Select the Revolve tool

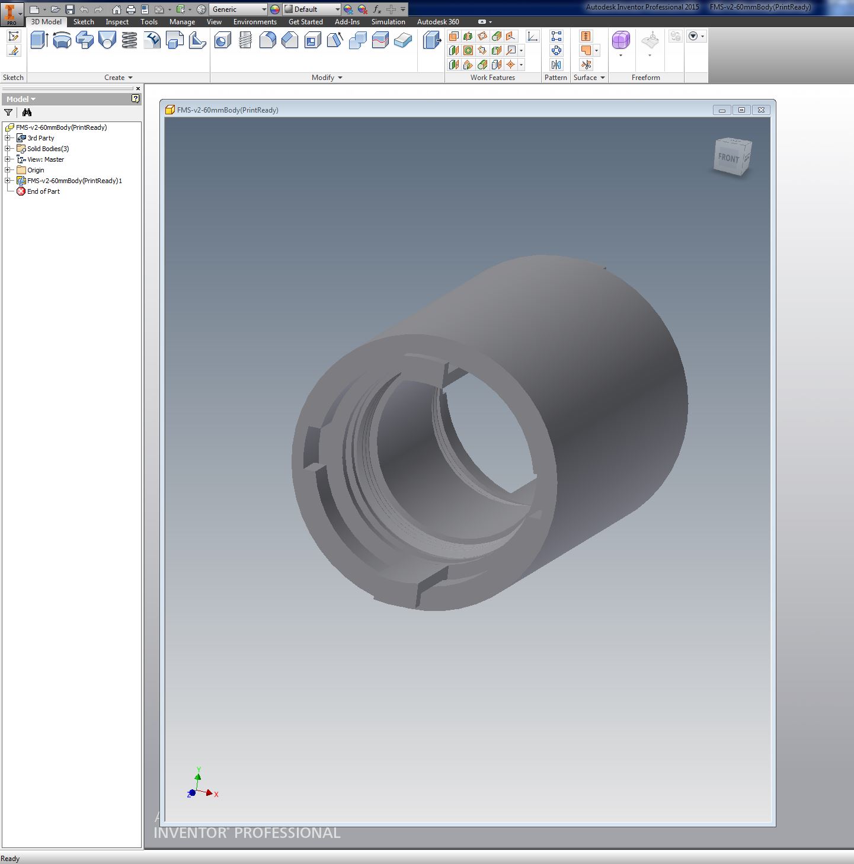62,40
